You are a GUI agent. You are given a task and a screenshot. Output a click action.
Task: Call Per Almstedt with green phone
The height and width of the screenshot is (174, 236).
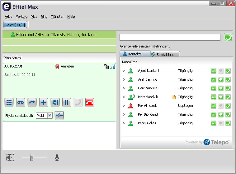[x=228, y=106]
